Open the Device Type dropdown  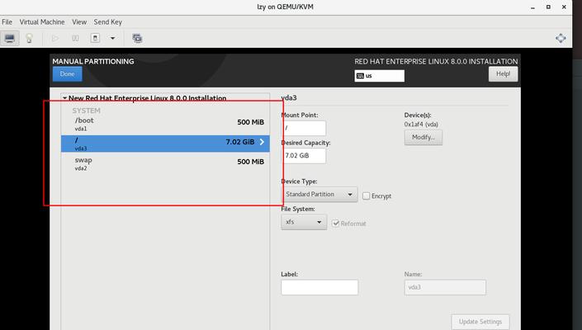[x=319, y=195]
